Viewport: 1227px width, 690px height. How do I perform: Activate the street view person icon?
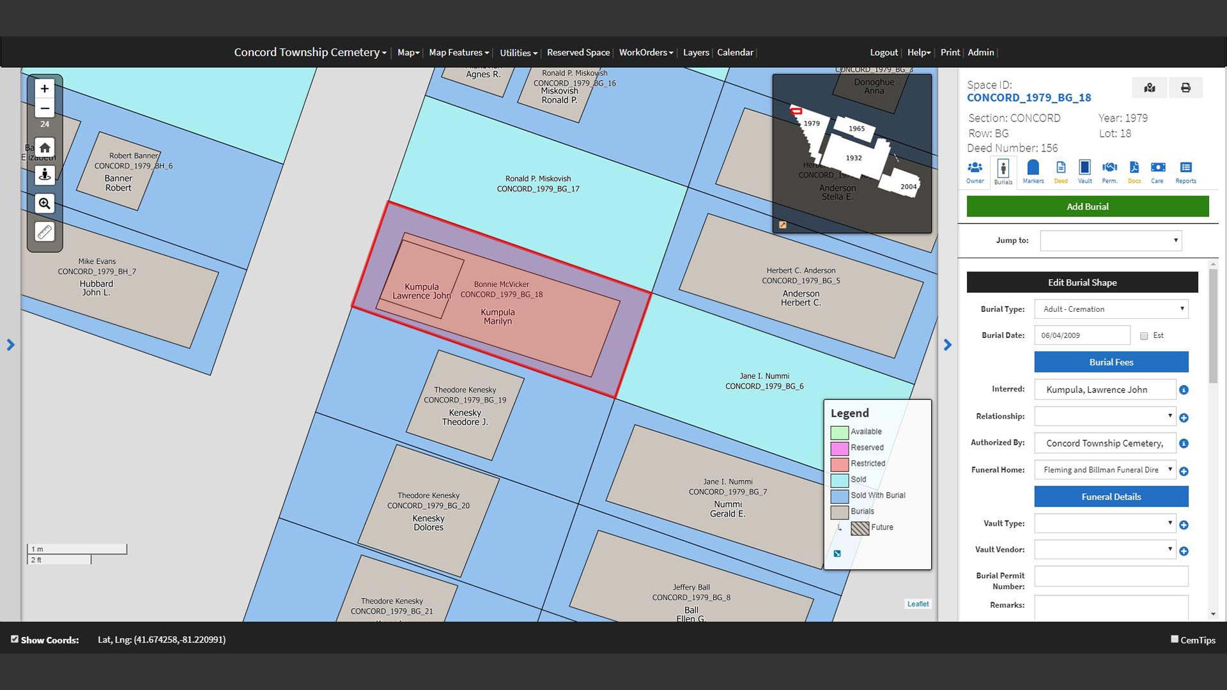pos(44,174)
